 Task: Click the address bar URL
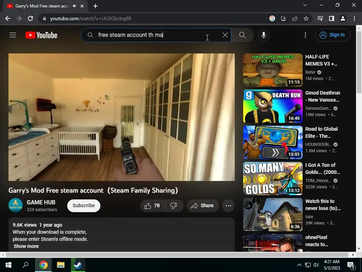pos(90,18)
